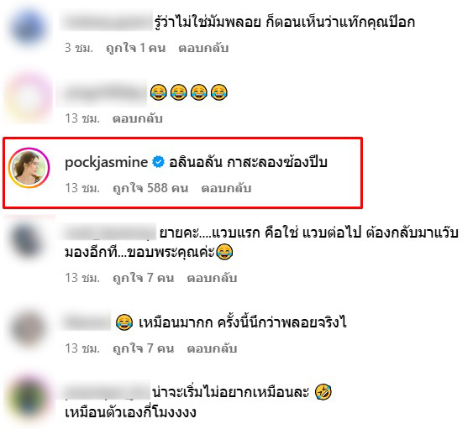Open blurred avatar of the top commenter
473x429 pixels.
[29, 27]
